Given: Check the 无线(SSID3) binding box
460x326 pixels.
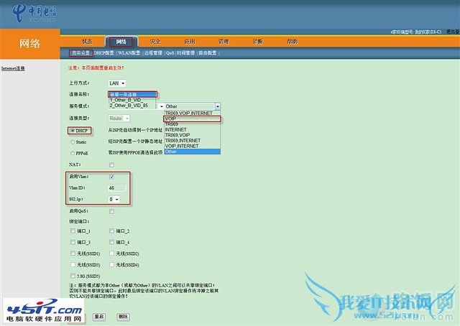Looking at the screenshot, I should 73,265.
